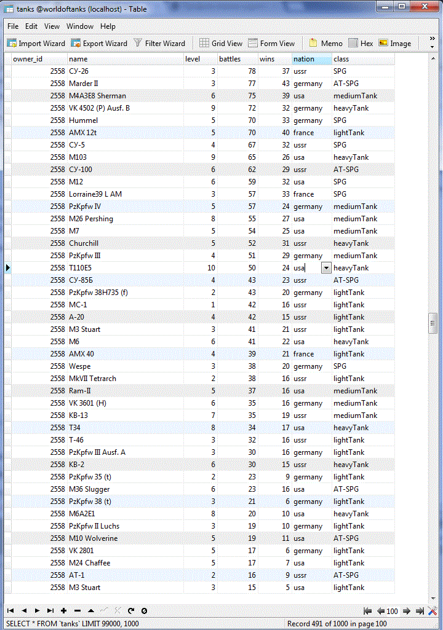This screenshot has width=443, height=630.
Task: Select the 'Hummel' name cell
Action: pos(125,120)
